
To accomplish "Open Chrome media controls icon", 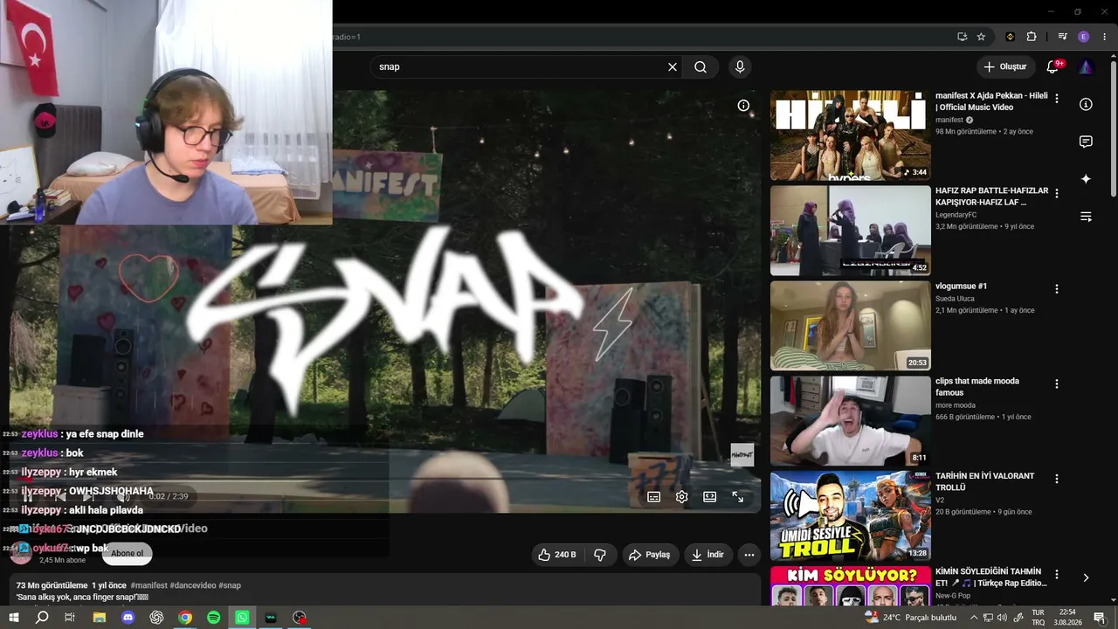I will tap(1063, 37).
